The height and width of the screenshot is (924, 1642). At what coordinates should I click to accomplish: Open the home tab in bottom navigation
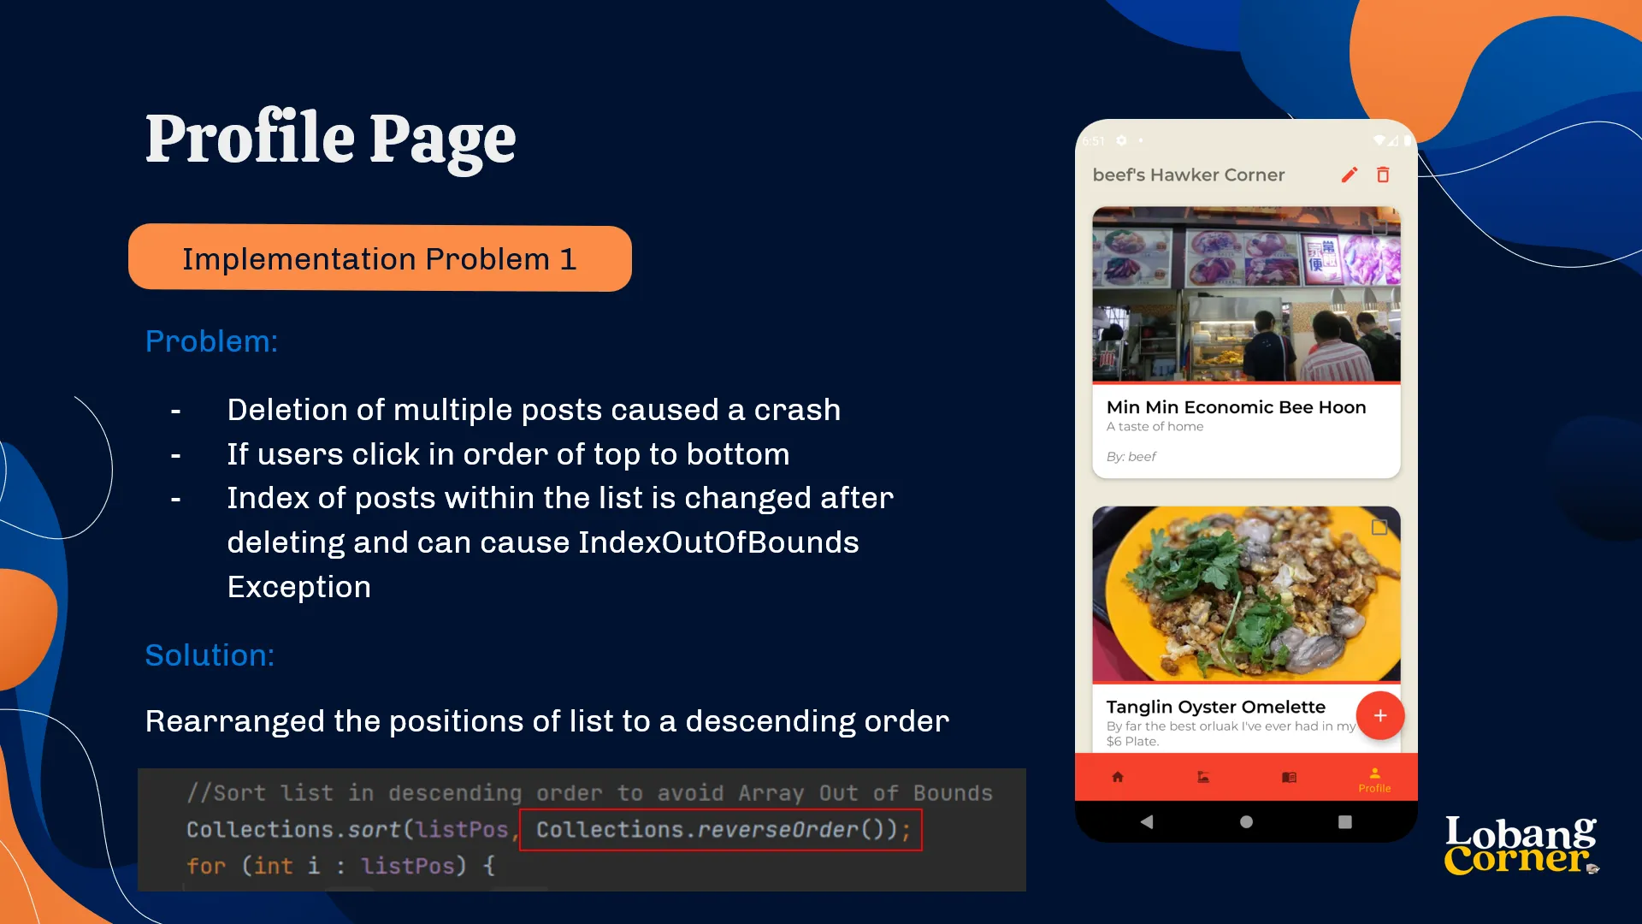tap(1118, 777)
